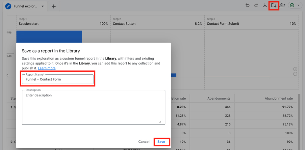
Task: Select the Step 2 Contact Button header
Action: (157, 22)
